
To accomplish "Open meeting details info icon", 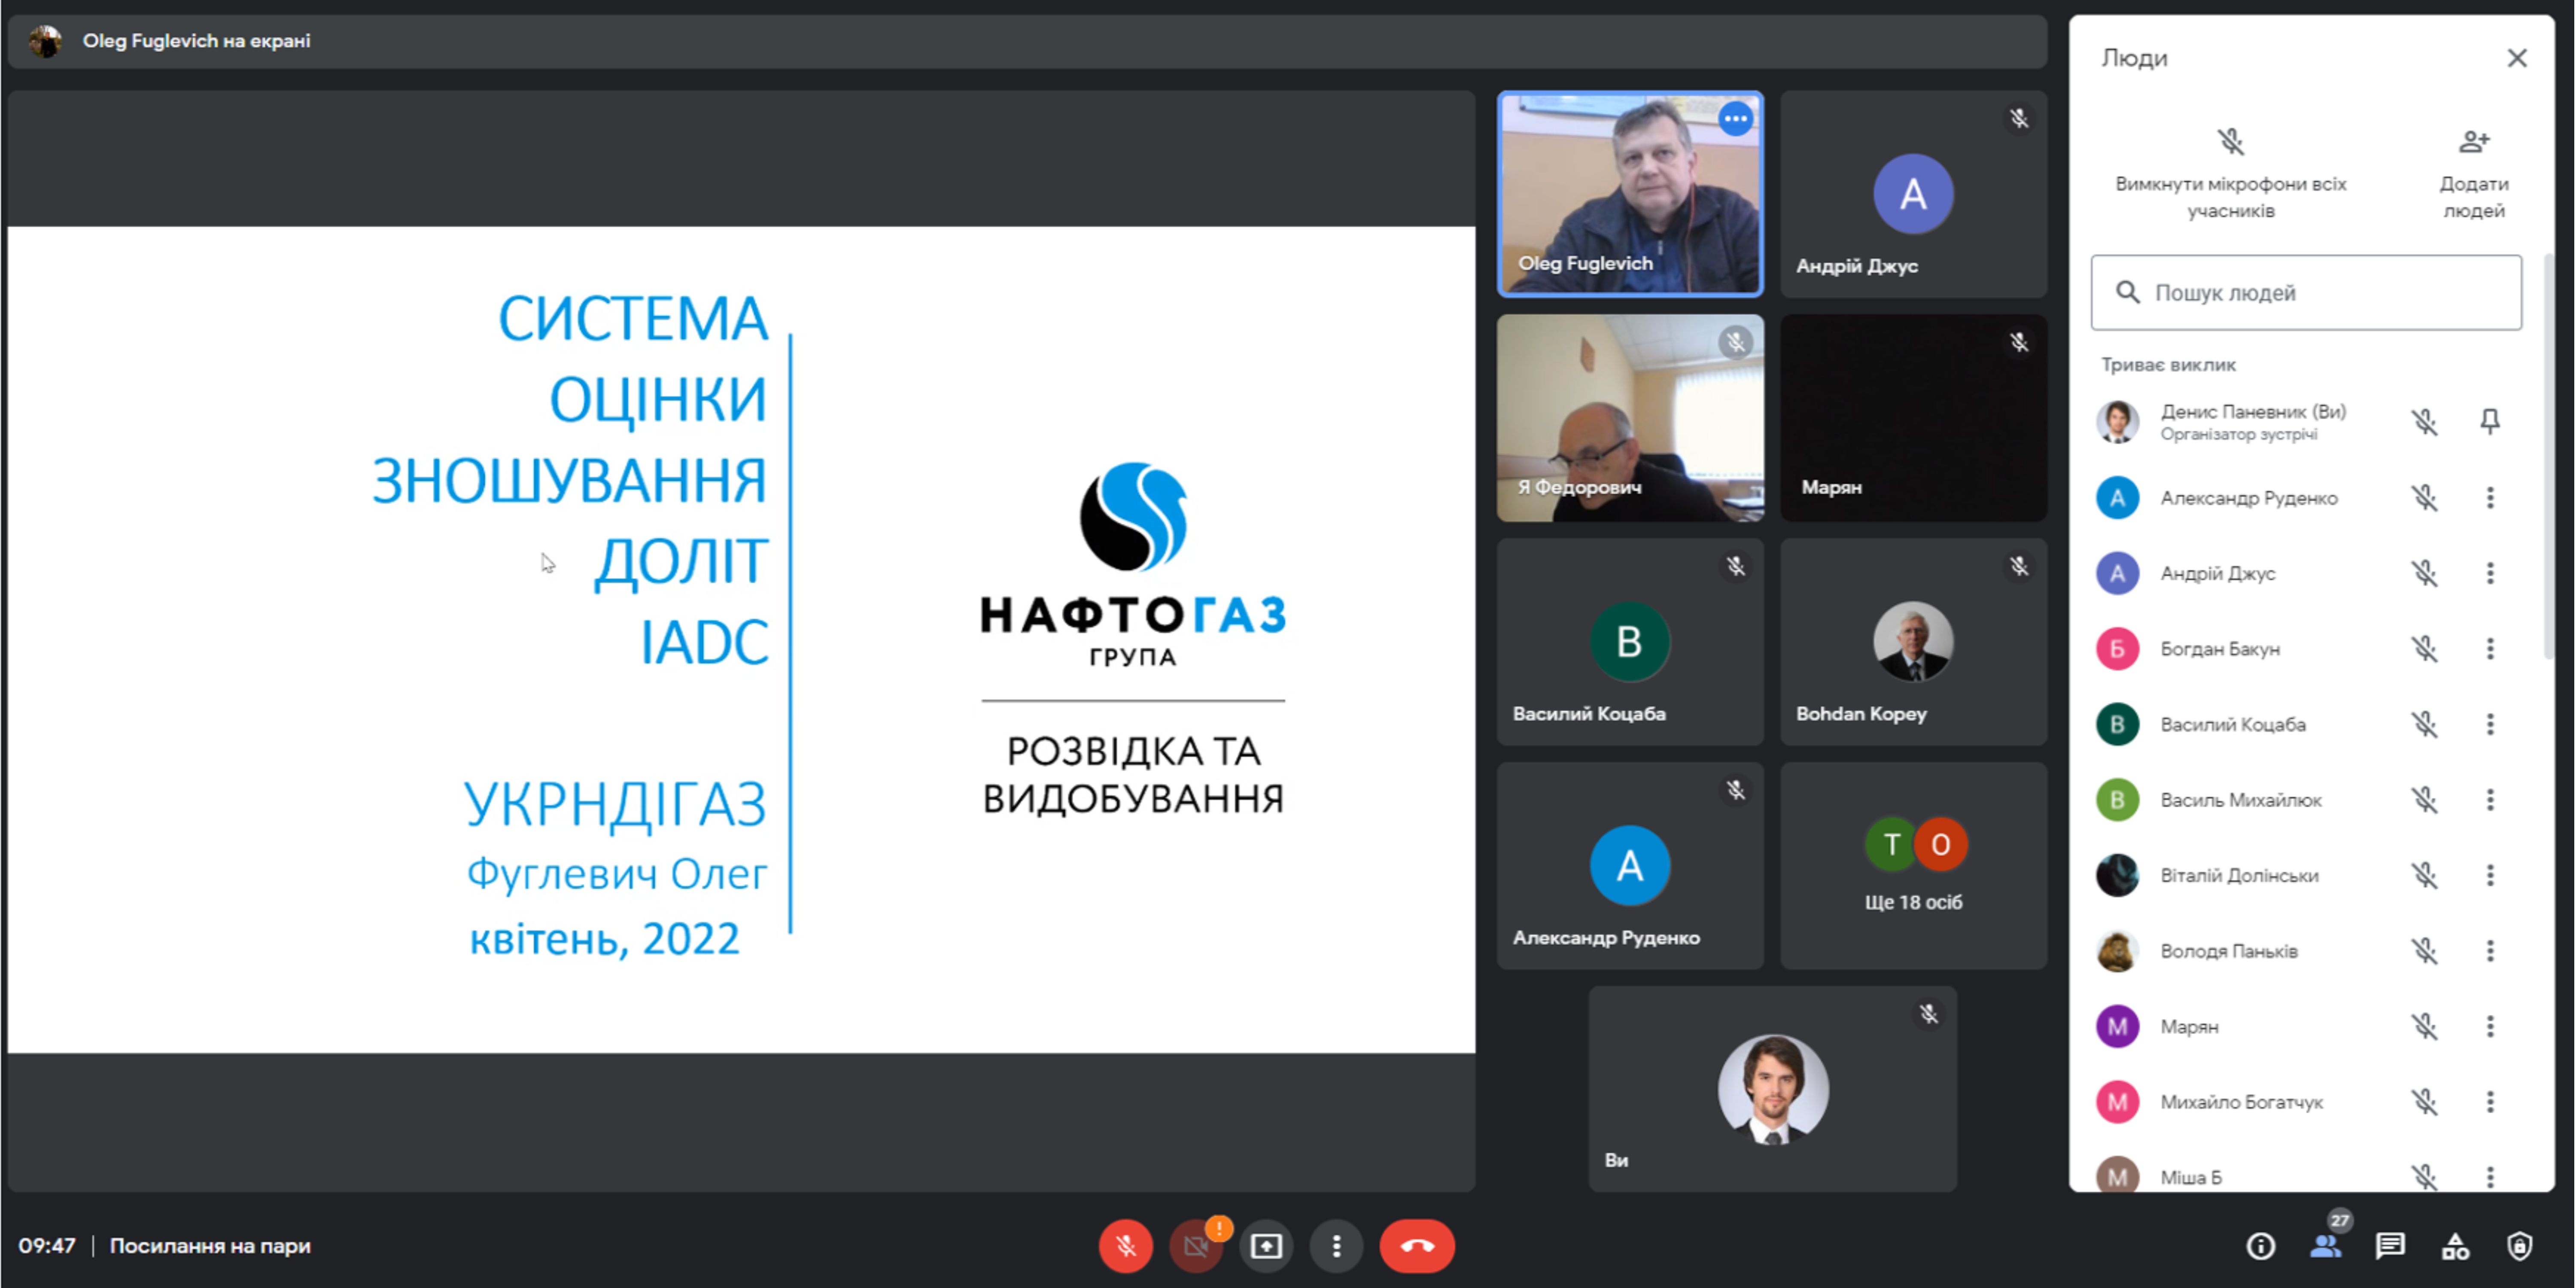I will [x=2260, y=1246].
